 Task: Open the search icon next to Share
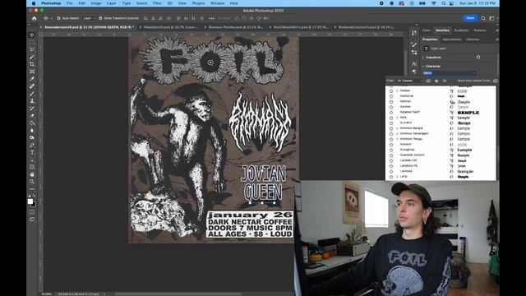(483, 18)
